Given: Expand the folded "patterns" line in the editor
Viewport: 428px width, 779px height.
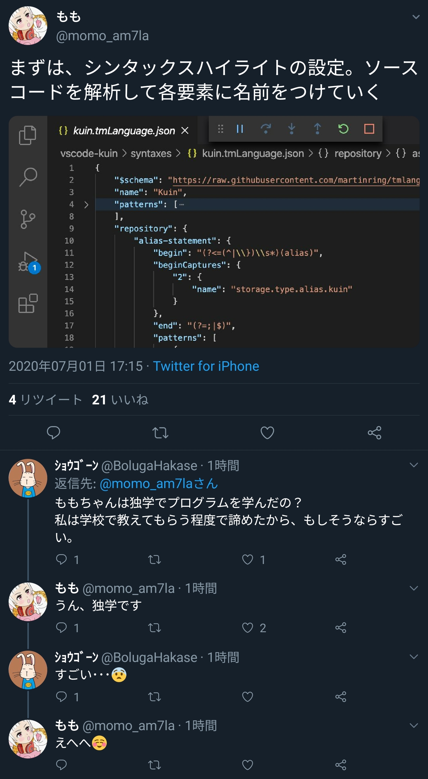Looking at the screenshot, I should [86, 205].
